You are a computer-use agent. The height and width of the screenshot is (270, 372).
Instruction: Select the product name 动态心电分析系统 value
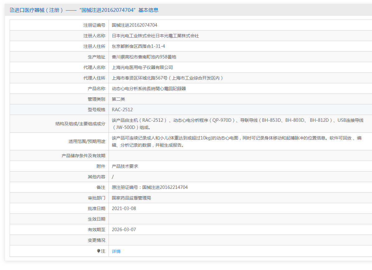pos(149,89)
